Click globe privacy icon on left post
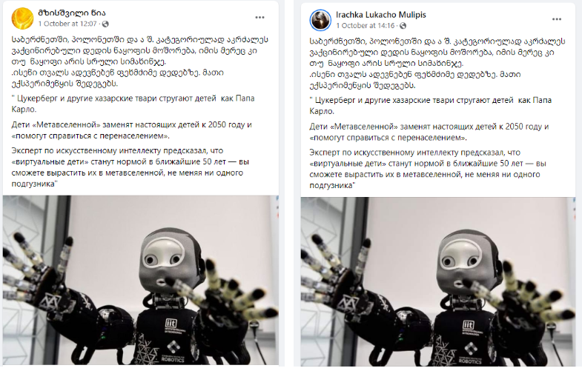The height and width of the screenshot is (371, 582). pos(105,24)
